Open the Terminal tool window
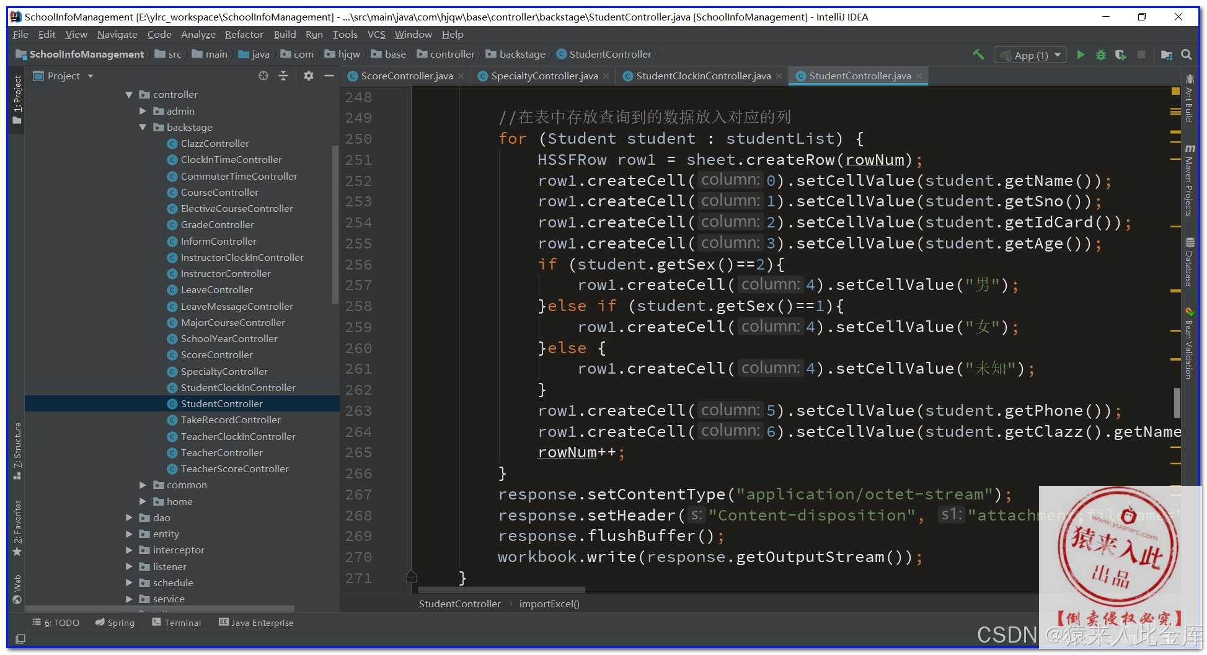The image size is (1207, 655). [177, 622]
